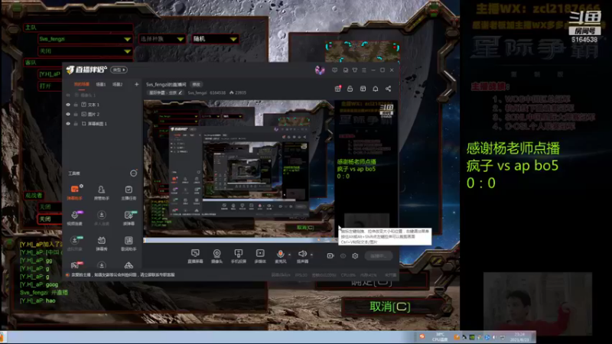Toggle visibility of the 屏幕截图 1 layer
612x344 pixels.
pos(68,124)
